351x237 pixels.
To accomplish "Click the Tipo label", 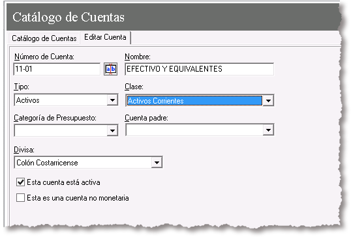I will pyautogui.click(x=22, y=87).
